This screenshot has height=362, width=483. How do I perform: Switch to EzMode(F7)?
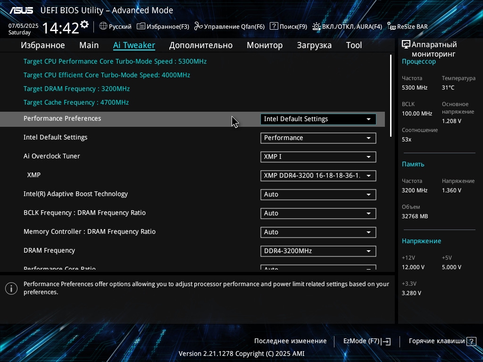(x=367, y=341)
